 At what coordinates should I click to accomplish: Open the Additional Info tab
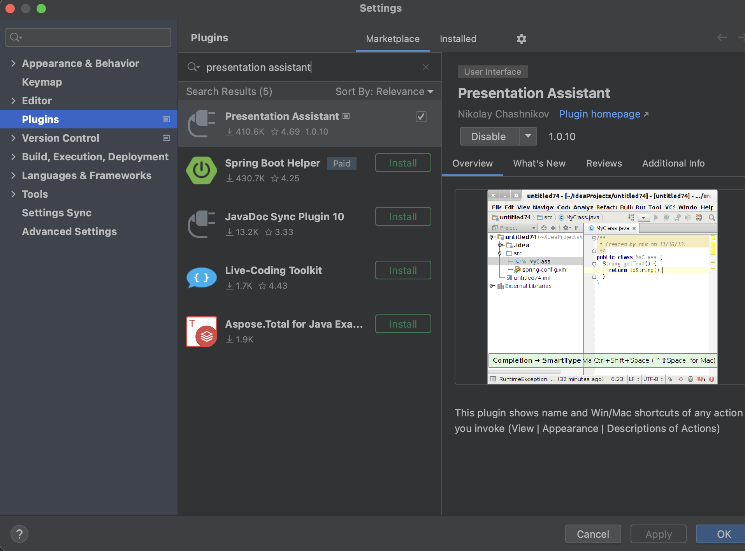673,163
